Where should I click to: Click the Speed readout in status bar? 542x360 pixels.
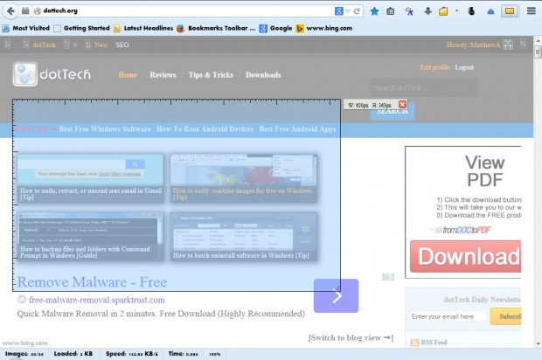point(132,354)
